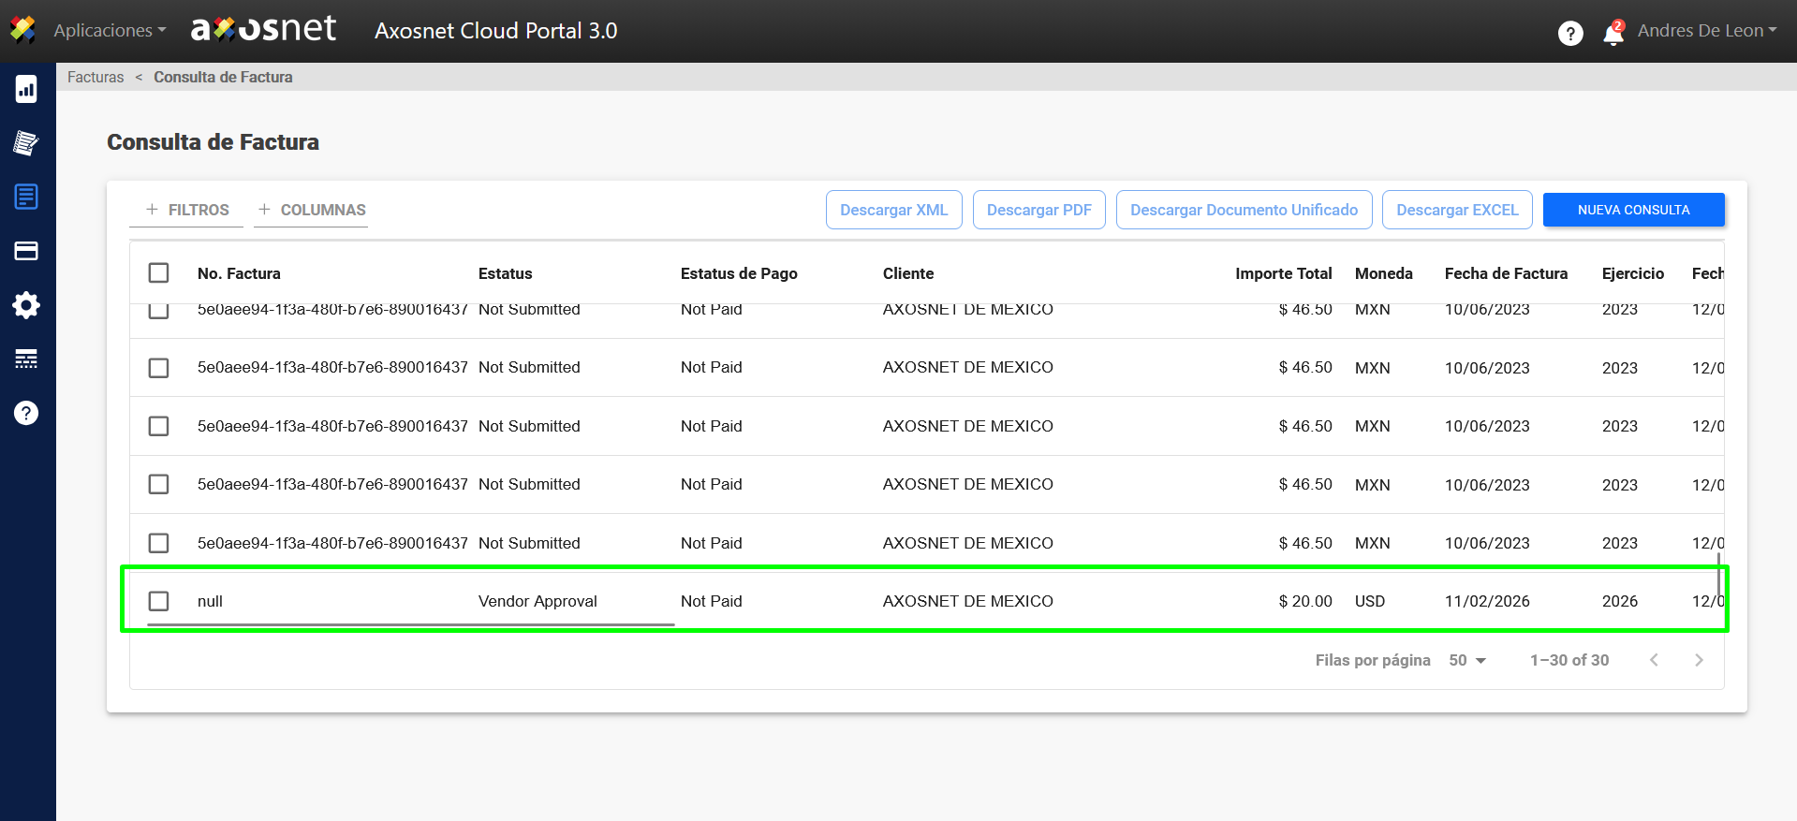The image size is (1797, 821).
Task: Open the Andres De Leon user menu
Action: [1706, 31]
